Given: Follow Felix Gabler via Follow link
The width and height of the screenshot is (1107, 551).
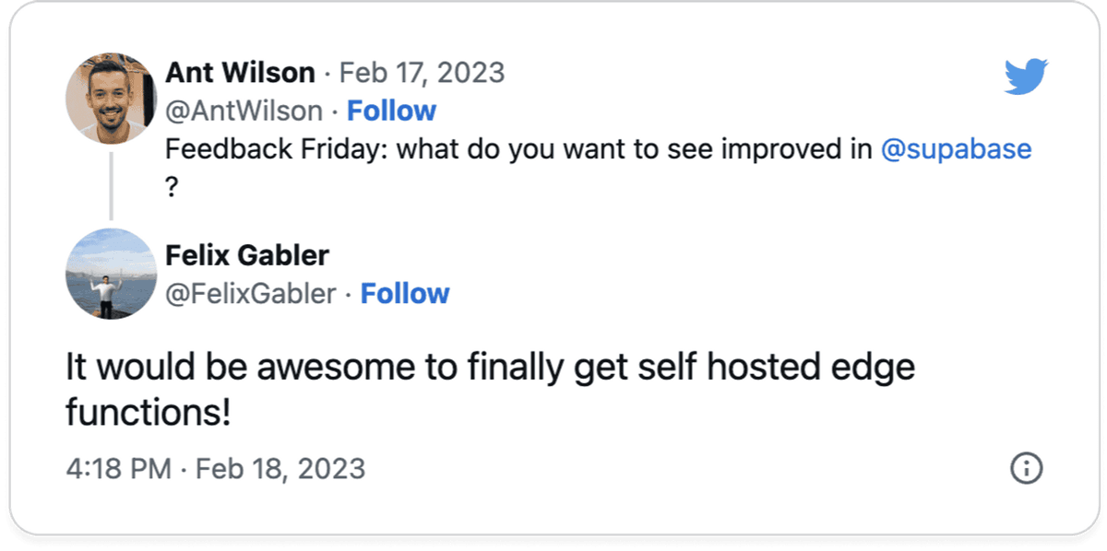Looking at the screenshot, I should pos(405,293).
